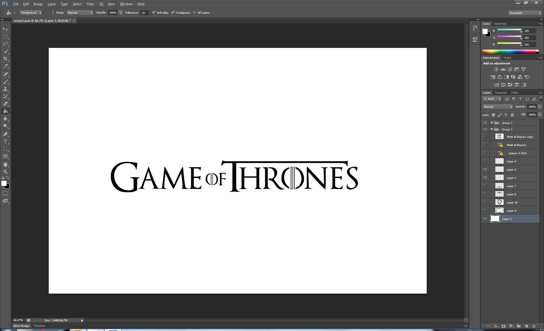Open the layer blend mode Normal dropdown

click(x=498, y=107)
